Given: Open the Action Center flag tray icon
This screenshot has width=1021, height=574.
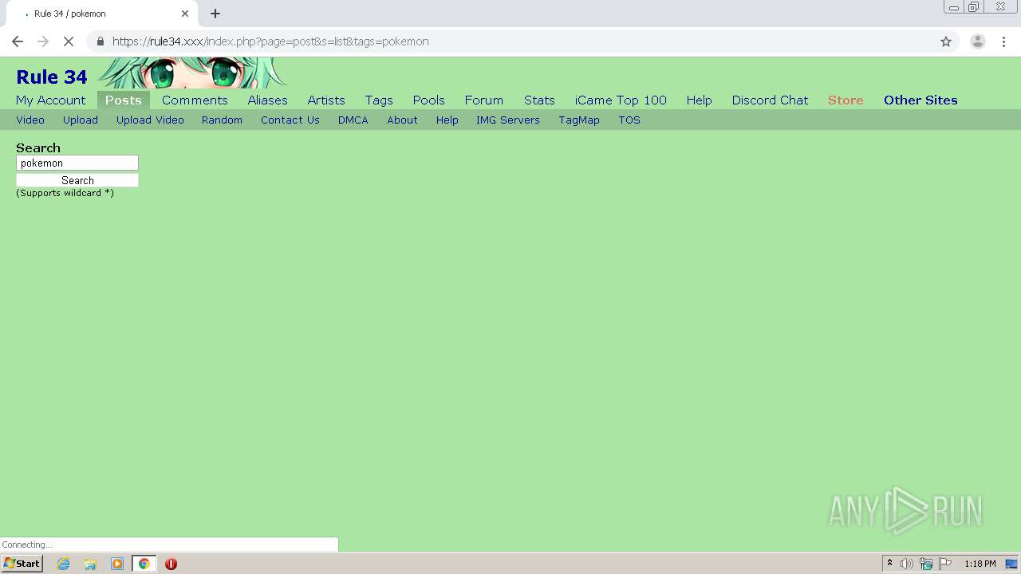Looking at the screenshot, I should point(945,564).
